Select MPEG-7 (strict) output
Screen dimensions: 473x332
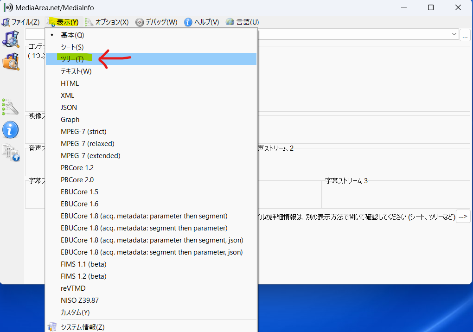click(151, 132)
